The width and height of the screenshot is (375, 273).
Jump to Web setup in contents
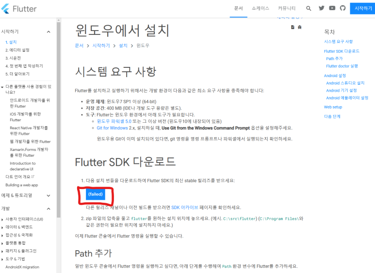333,107
